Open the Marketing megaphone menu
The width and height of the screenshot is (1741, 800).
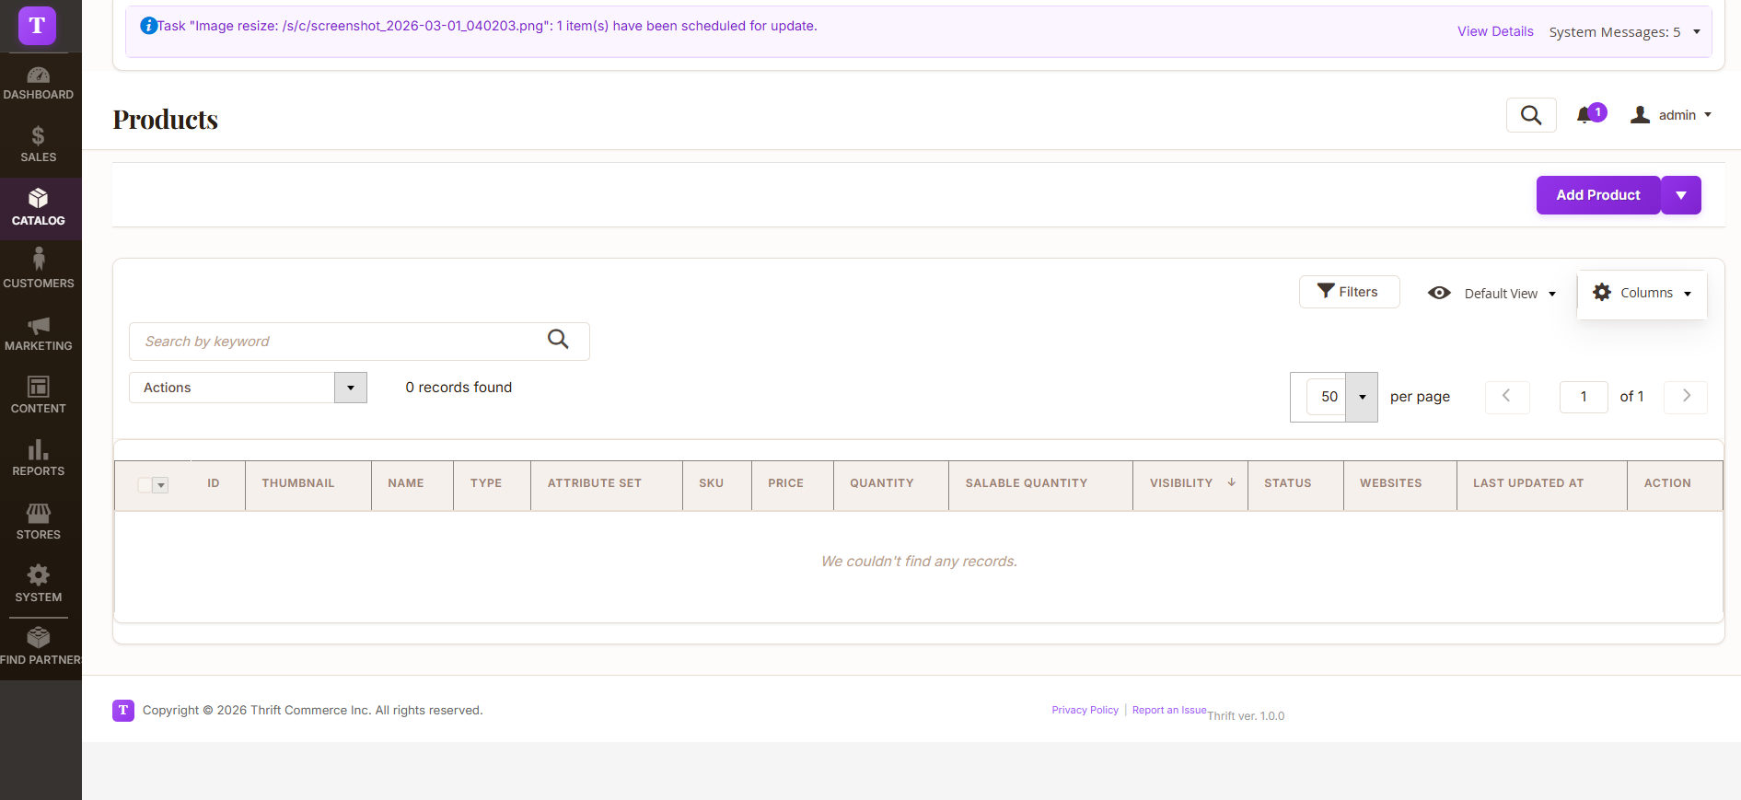pyautogui.click(x=39, y=333)
